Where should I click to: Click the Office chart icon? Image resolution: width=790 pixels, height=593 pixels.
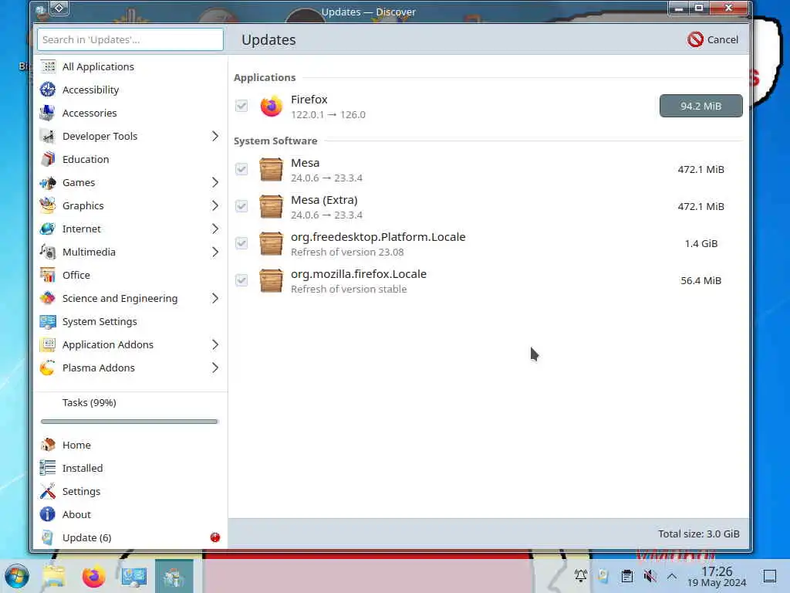[48, 276]
